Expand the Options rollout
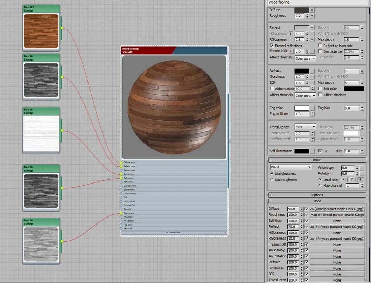Viewport: 371px width, 283px height. 317,195
